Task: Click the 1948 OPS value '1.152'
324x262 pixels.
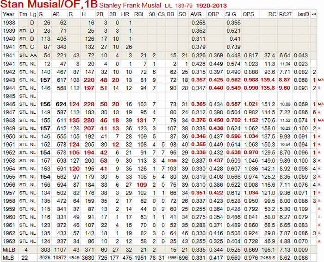Action: coord(251,120)
